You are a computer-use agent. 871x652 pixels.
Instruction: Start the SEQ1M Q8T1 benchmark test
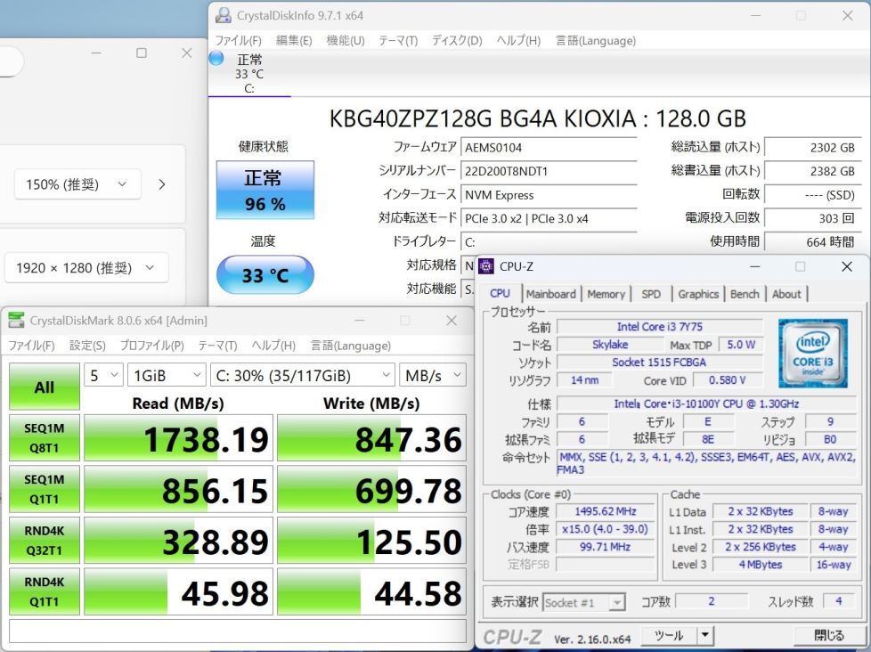point(44,437)
